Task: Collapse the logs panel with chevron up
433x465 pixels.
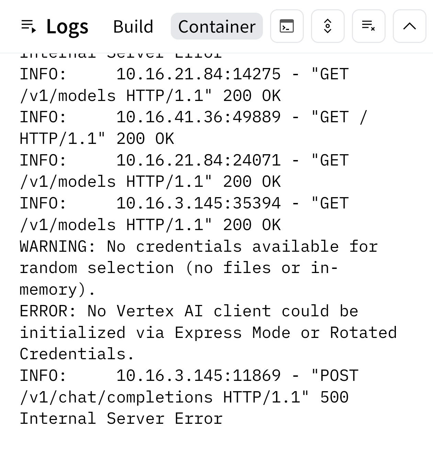Action: pos(409,26)
